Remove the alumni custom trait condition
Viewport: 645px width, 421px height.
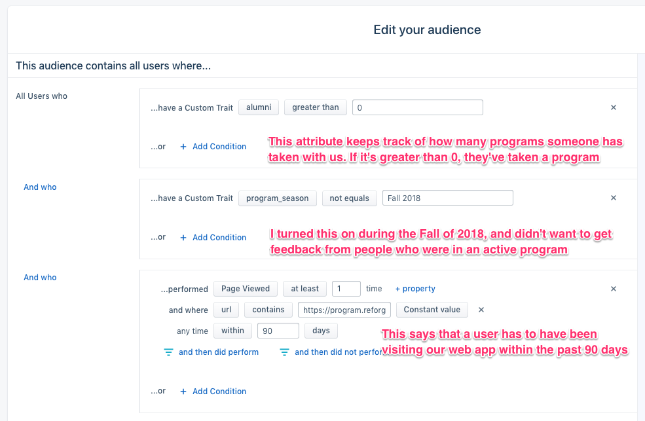(614, 107)
